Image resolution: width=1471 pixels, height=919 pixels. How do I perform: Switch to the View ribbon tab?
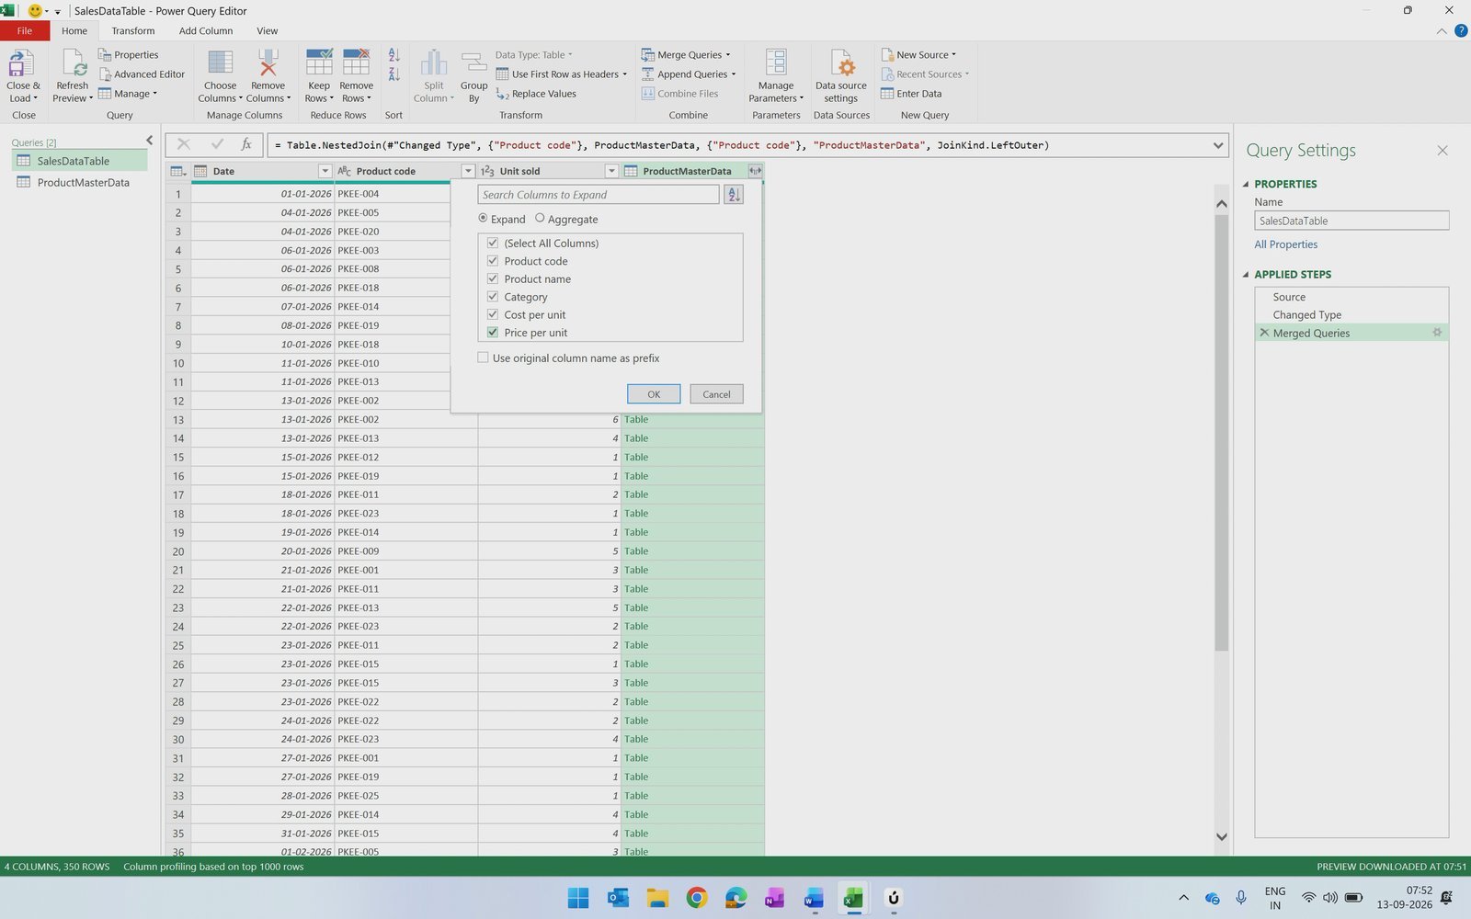[x=267, y=30]
